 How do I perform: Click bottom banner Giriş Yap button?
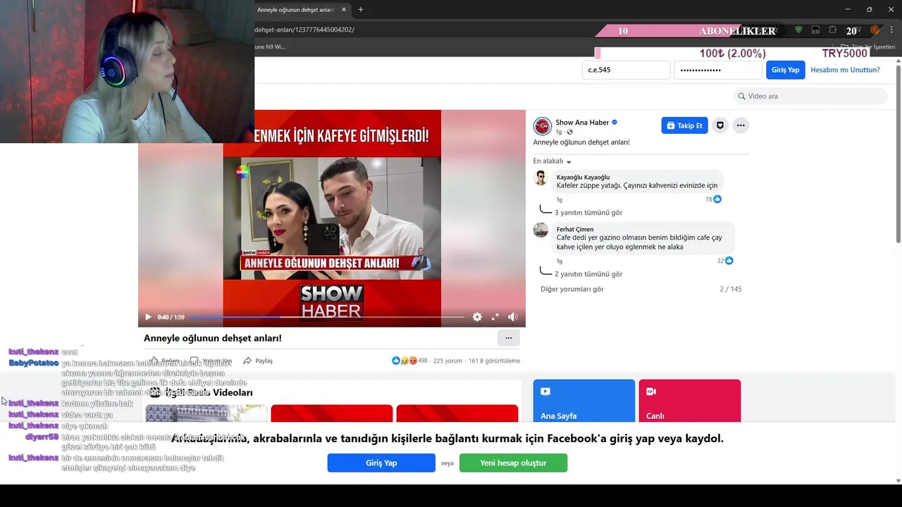381,463
